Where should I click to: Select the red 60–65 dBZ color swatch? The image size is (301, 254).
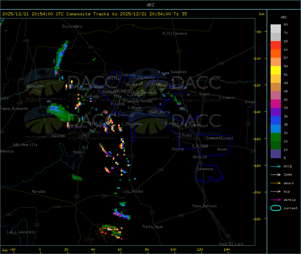pyautogui.click(x=276, y=45)
